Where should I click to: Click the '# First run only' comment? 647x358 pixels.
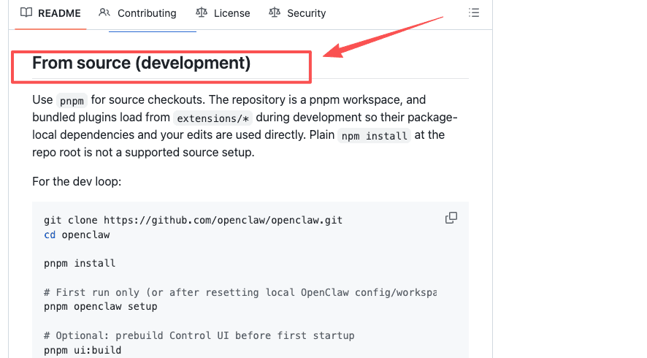click(x=240, y=292)
